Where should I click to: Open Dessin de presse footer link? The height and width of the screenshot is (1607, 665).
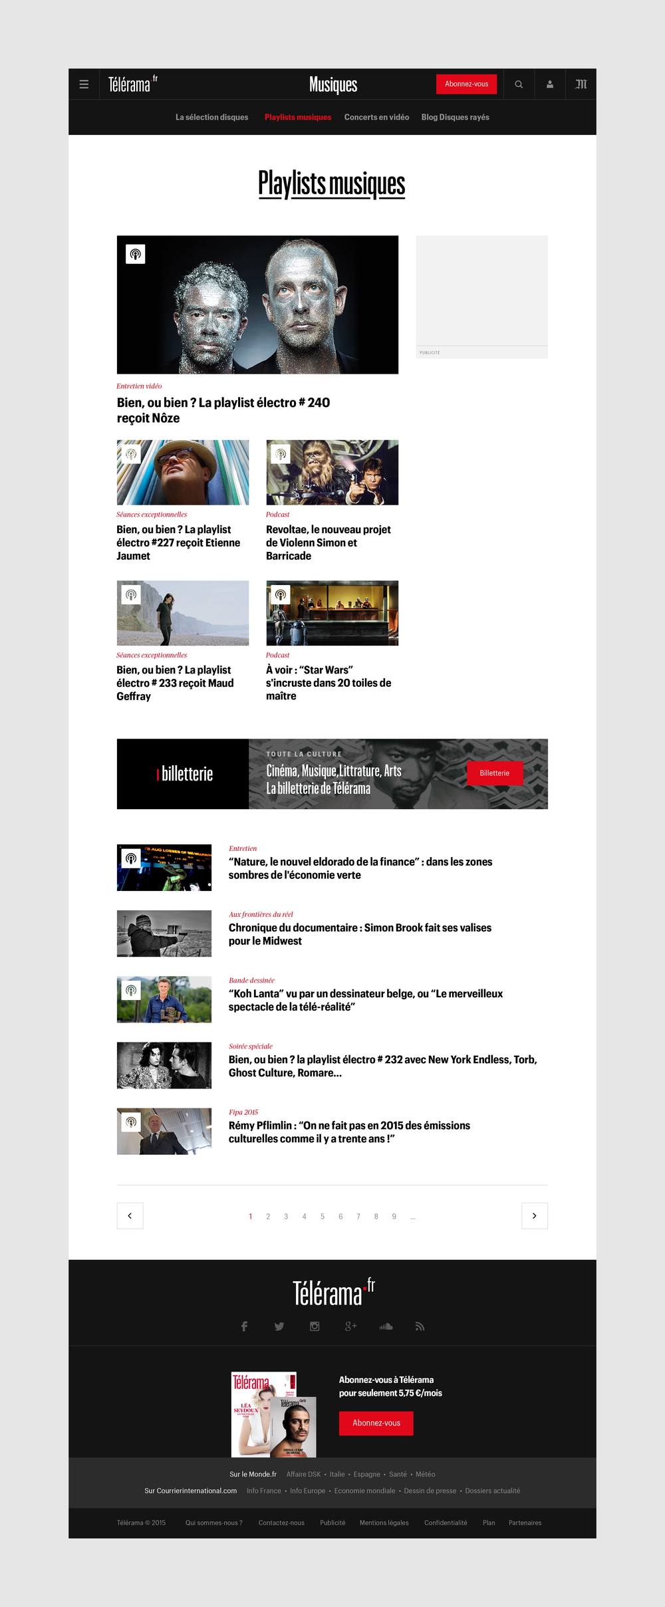click(x=430, y=1491)
